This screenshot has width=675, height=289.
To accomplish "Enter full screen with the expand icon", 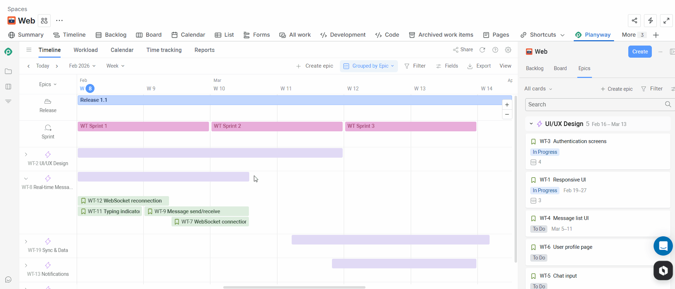I will tap(666, 21).
